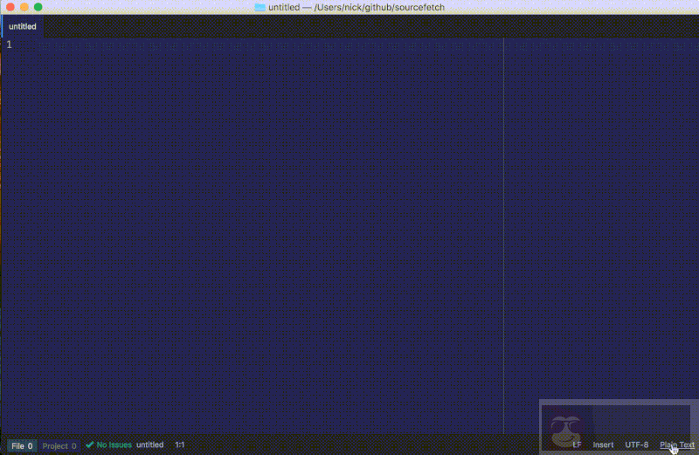Click the folder icon in the title bar

[x=260, y=7]
